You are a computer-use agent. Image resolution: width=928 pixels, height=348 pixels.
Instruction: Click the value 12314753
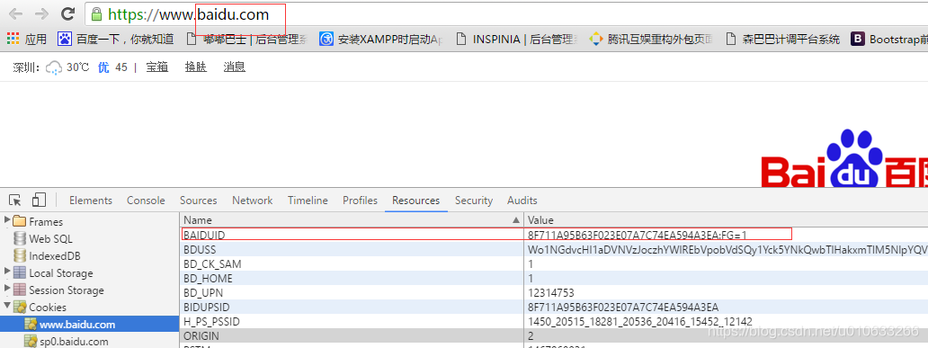point(551,293)
